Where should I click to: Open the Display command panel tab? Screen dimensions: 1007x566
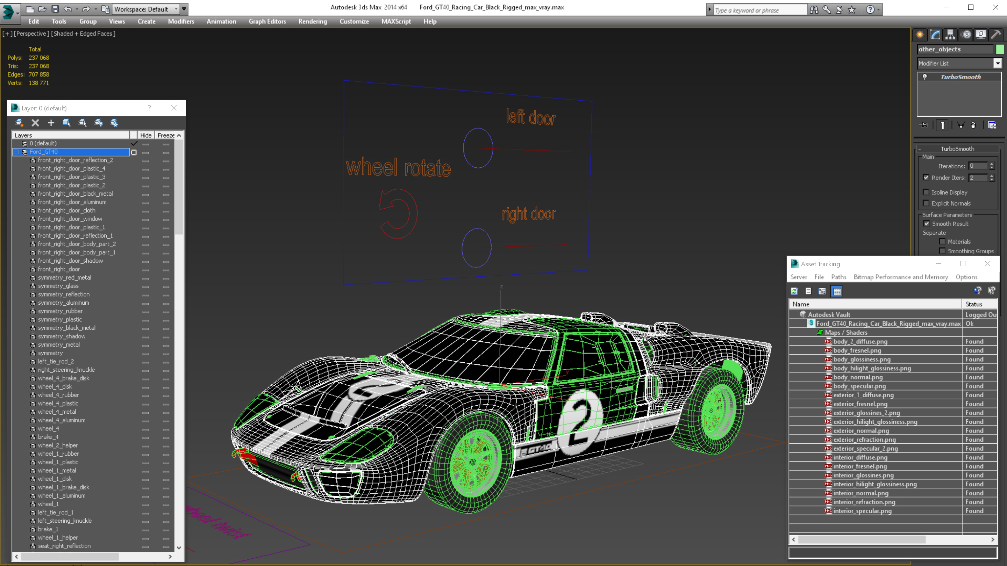click(981, 35)
